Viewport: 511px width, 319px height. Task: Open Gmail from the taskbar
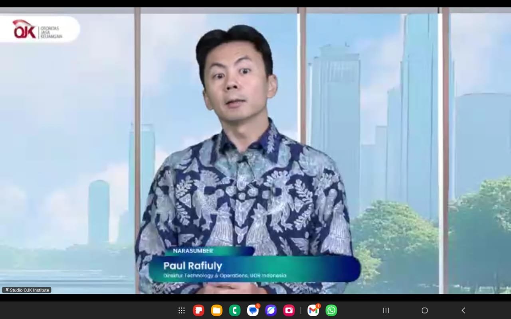(313, 310)
